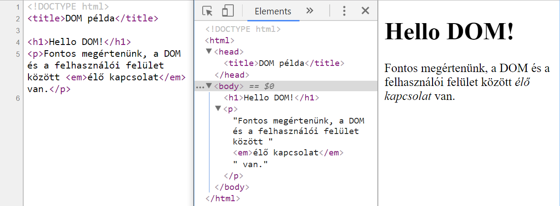Image resolution: width=560 pixels, height=206 pixels.
Task: Collapse the p element node
Action: 218,109
